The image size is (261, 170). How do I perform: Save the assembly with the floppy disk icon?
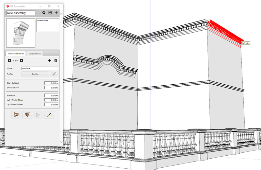(50, 13)
